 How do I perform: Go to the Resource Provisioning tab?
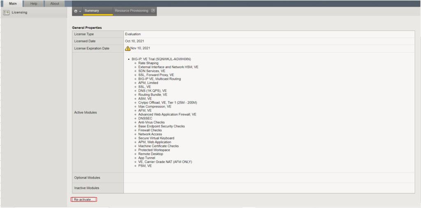[x=131, y=11]
